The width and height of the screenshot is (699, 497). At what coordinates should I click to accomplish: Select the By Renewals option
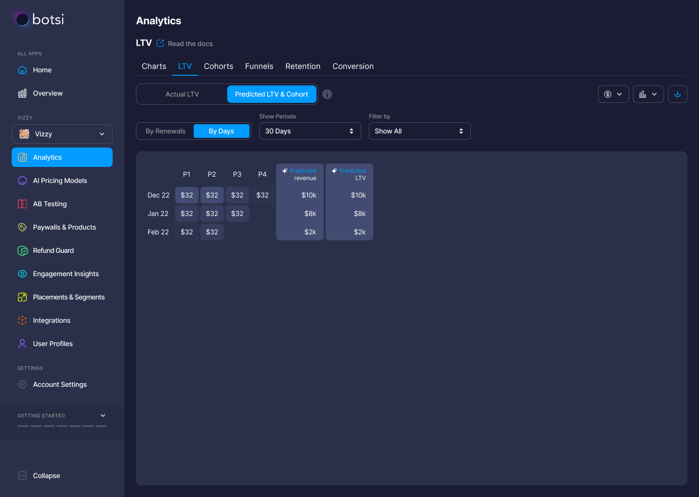[165, 131]
